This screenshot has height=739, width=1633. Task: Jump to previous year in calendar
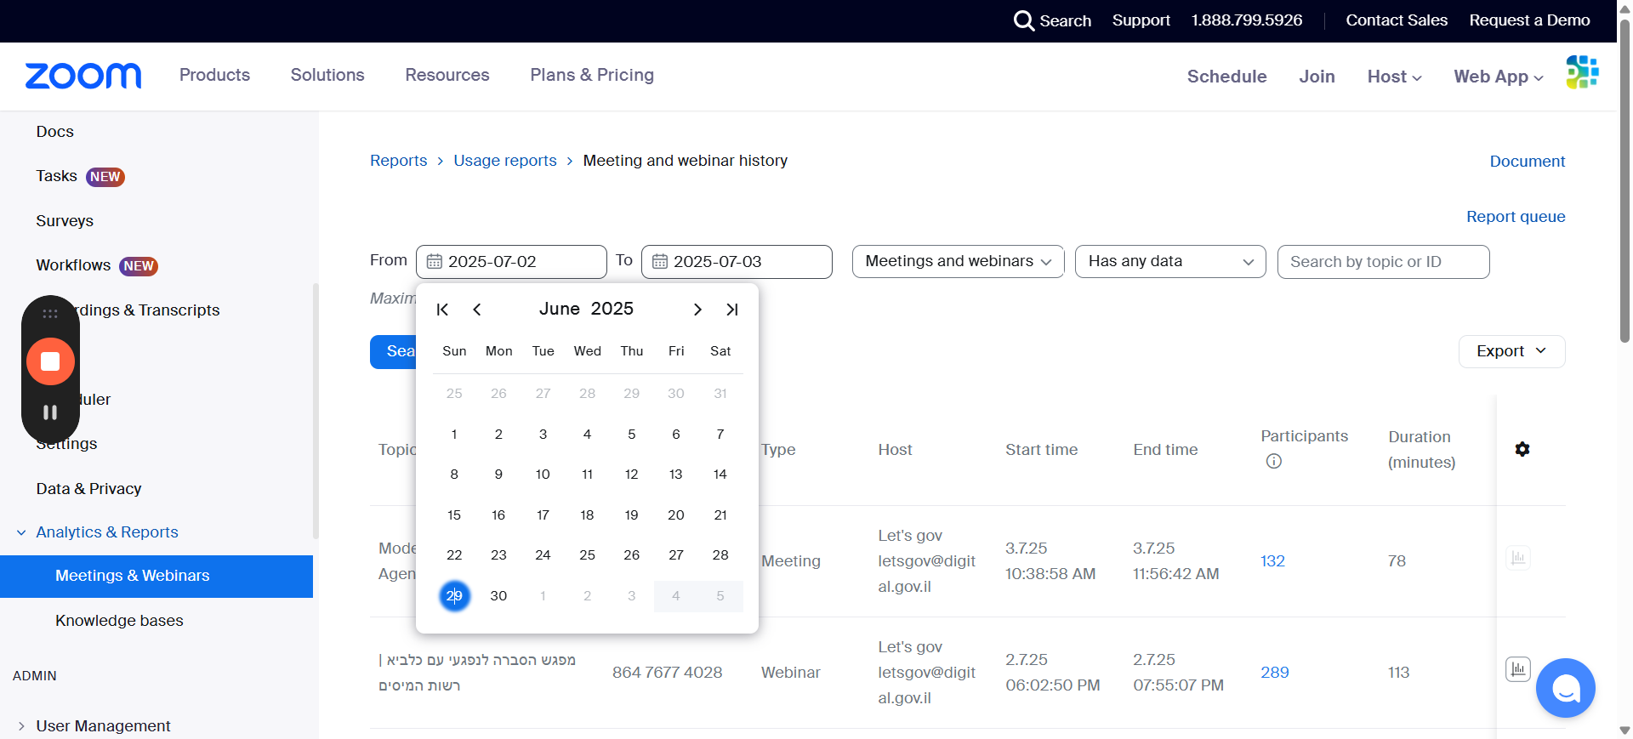(x=442, y=310)
